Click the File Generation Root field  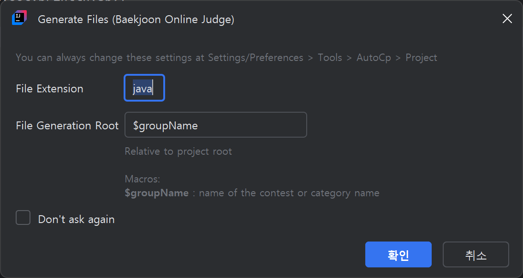click(216, 125)
